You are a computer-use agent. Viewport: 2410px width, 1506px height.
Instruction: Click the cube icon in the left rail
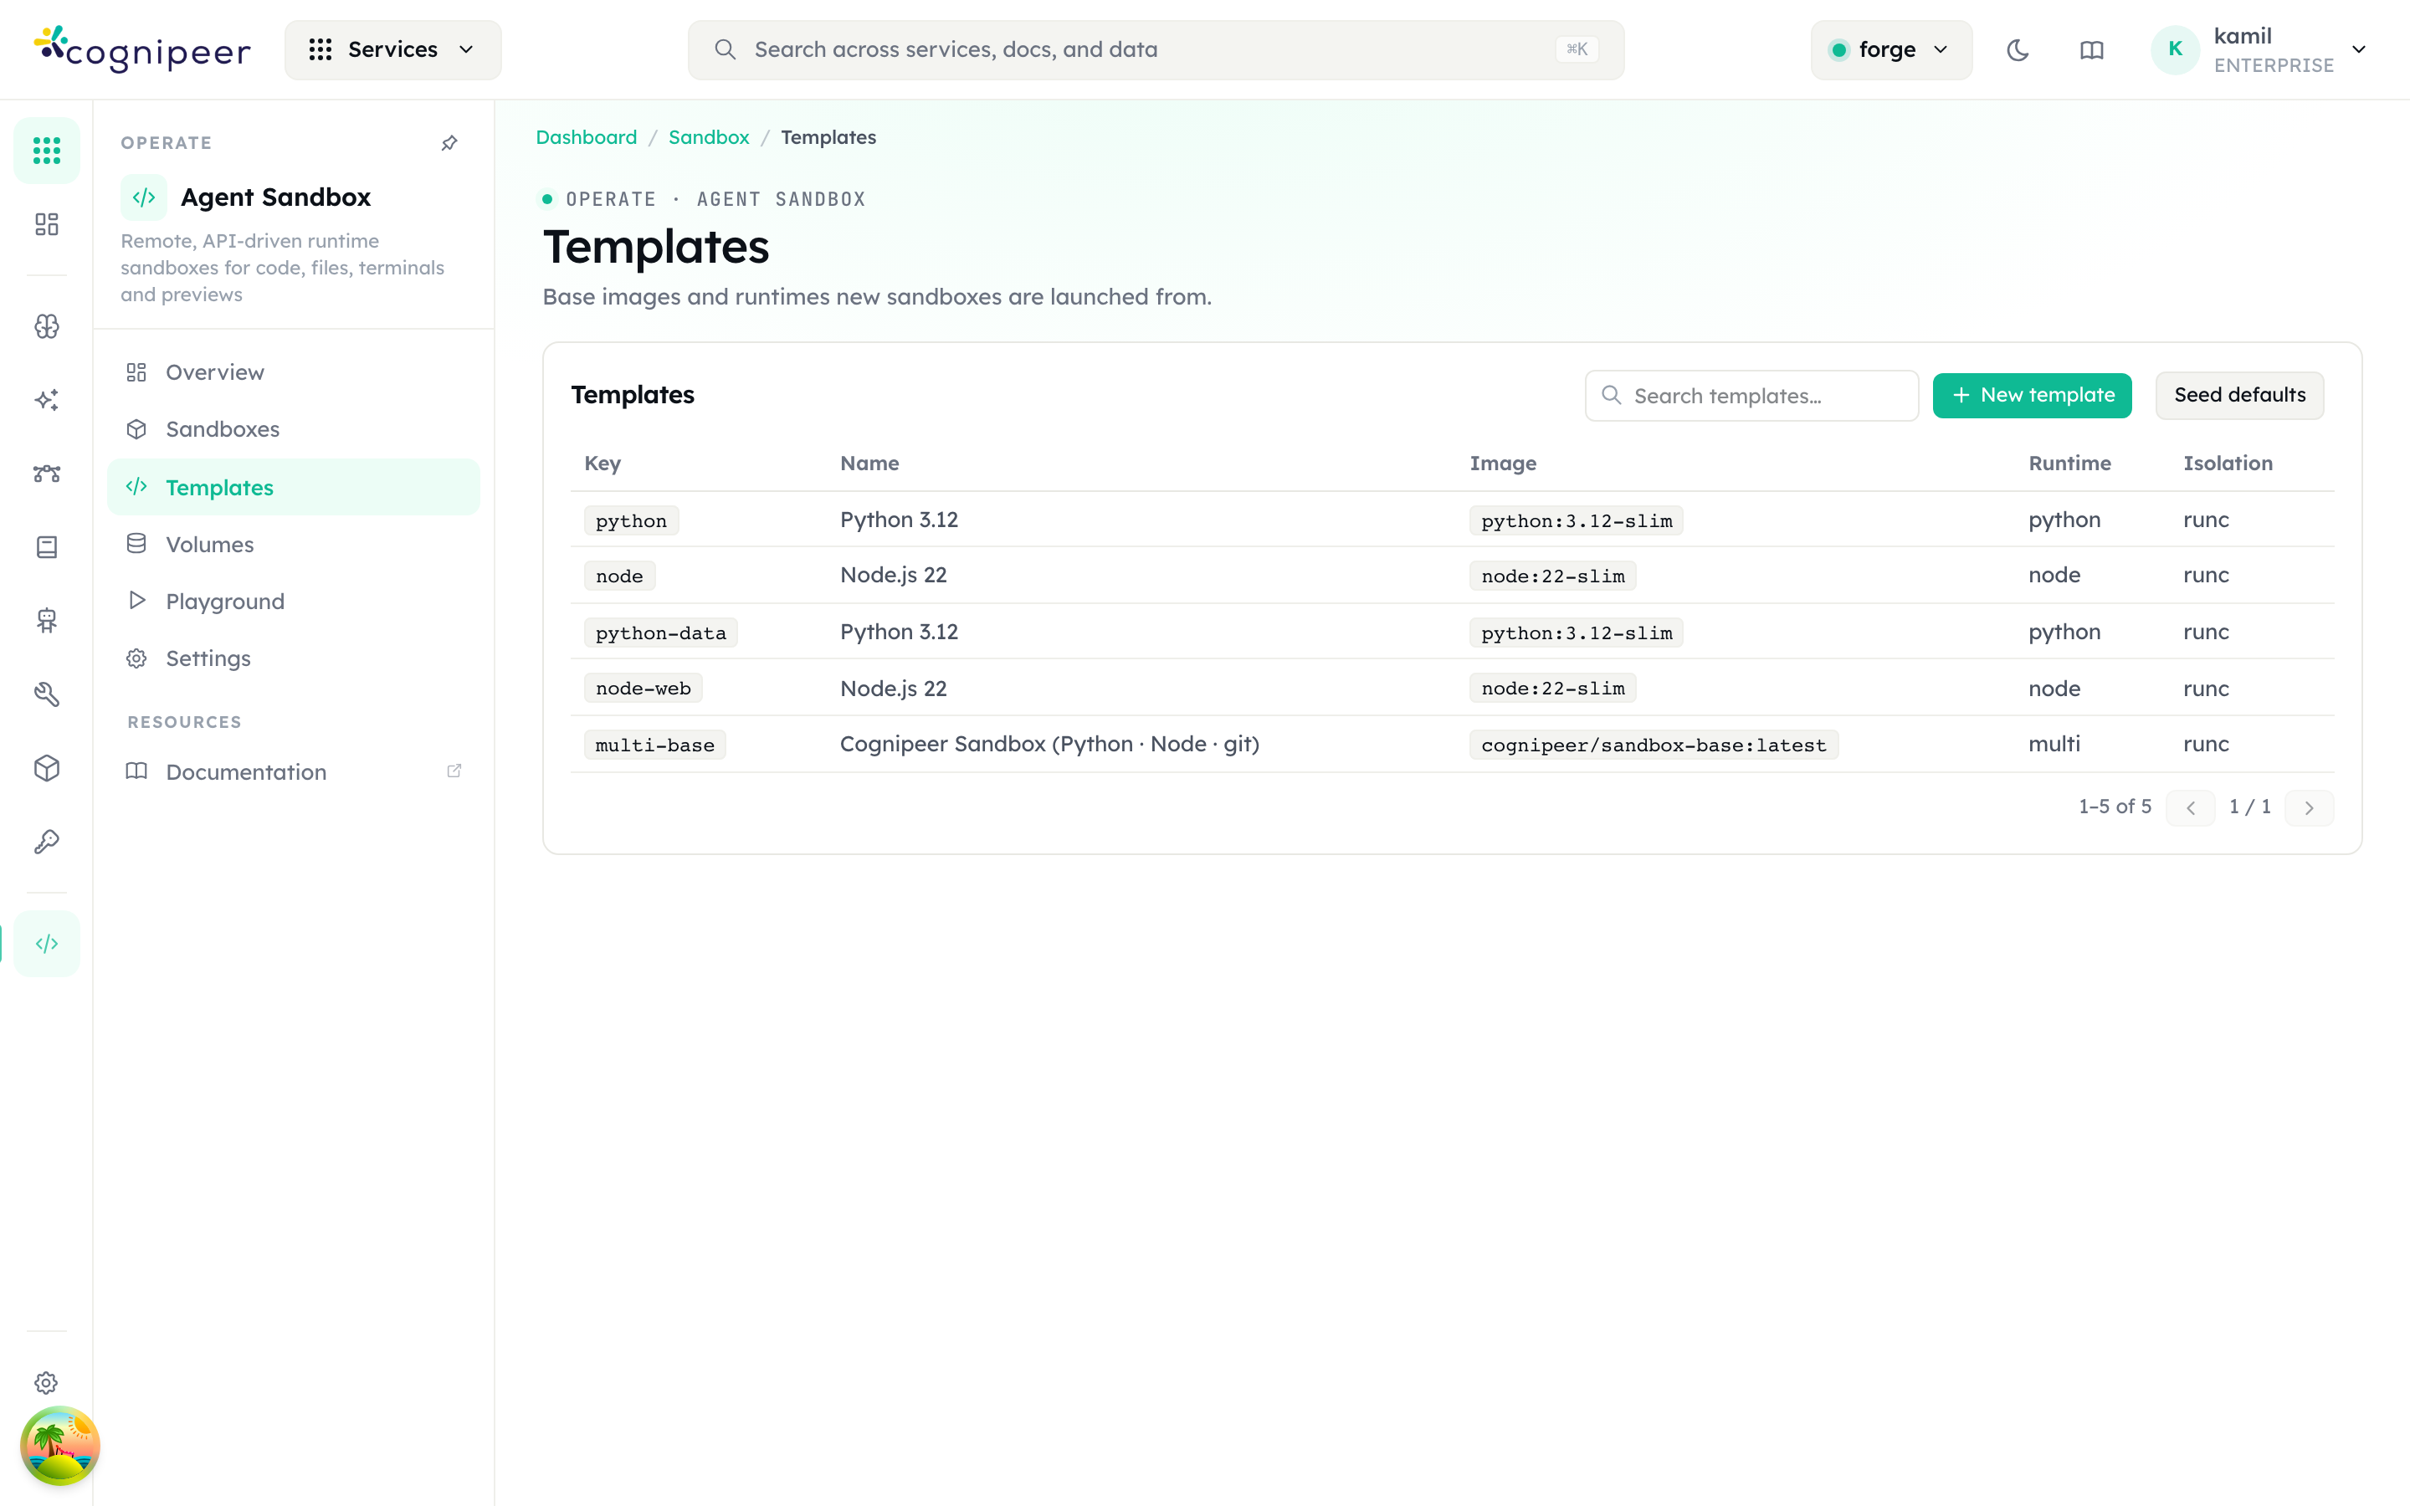pyautogui.click(x=47, y=768)
